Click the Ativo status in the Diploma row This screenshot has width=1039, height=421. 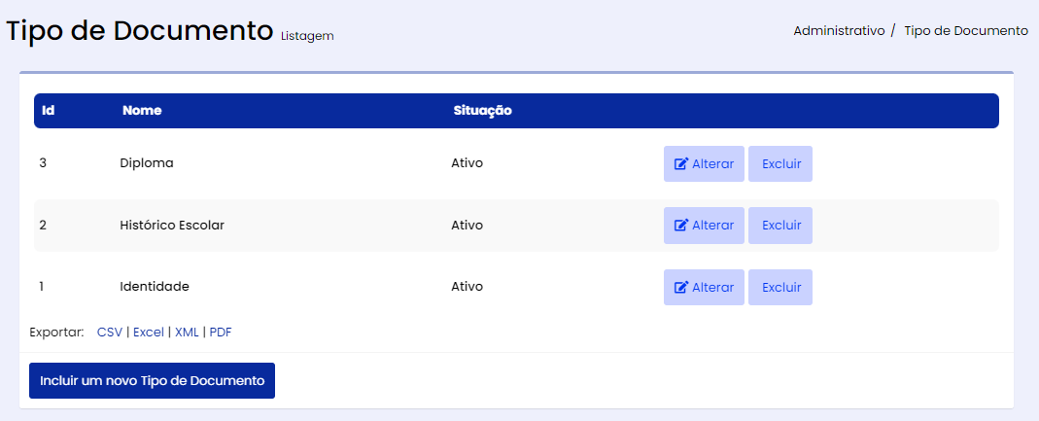click(x=467, y=163)
